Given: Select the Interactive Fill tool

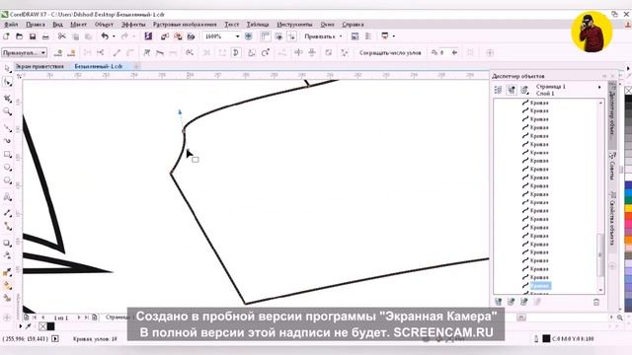Looking at the screenshot, I should pyautogui.click(x=7, y=285).
